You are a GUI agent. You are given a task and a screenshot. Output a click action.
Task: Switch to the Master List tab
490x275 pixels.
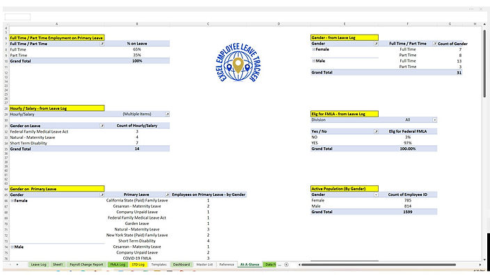pyautogui.click(x=205, y=265)
